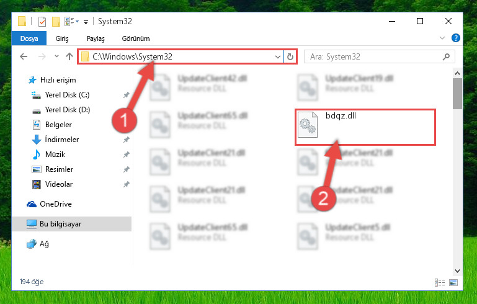Switch to the Görünüm ribbon tab
This screenshot has height=304, width=477.
point(136,38)
